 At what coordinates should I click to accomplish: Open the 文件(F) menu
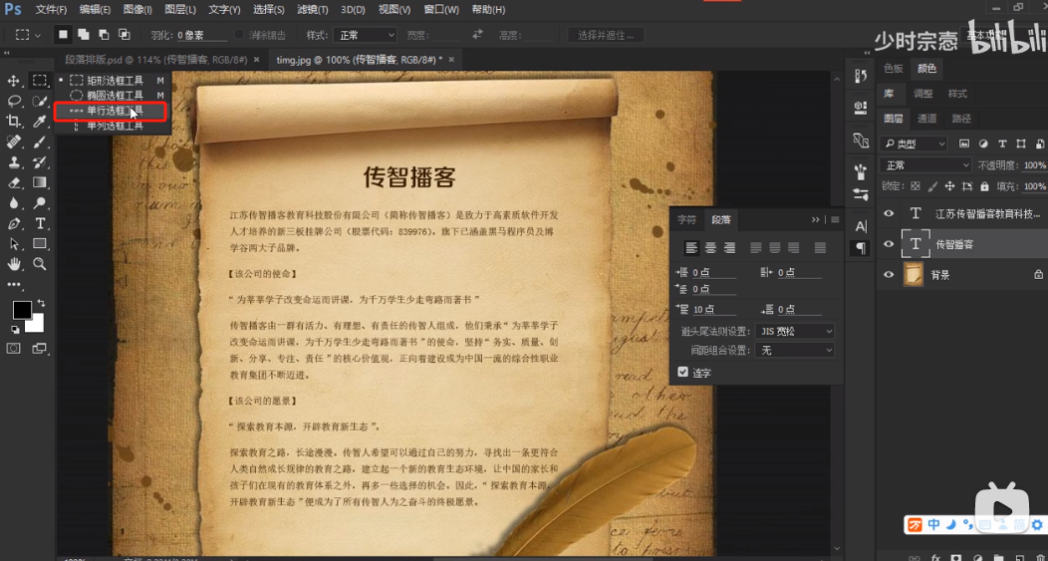coord(51,10)
